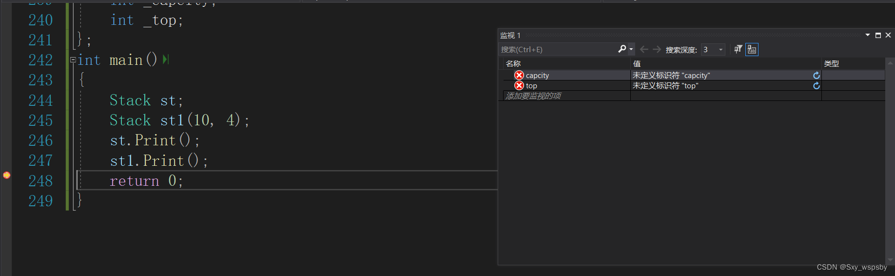This screenshot has height=276, width=895.
Task: Open the Watch window options dropdown
Action: click(x=868, y=35)
